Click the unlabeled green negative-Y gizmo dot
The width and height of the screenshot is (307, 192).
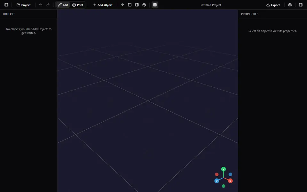click(224, 186)
